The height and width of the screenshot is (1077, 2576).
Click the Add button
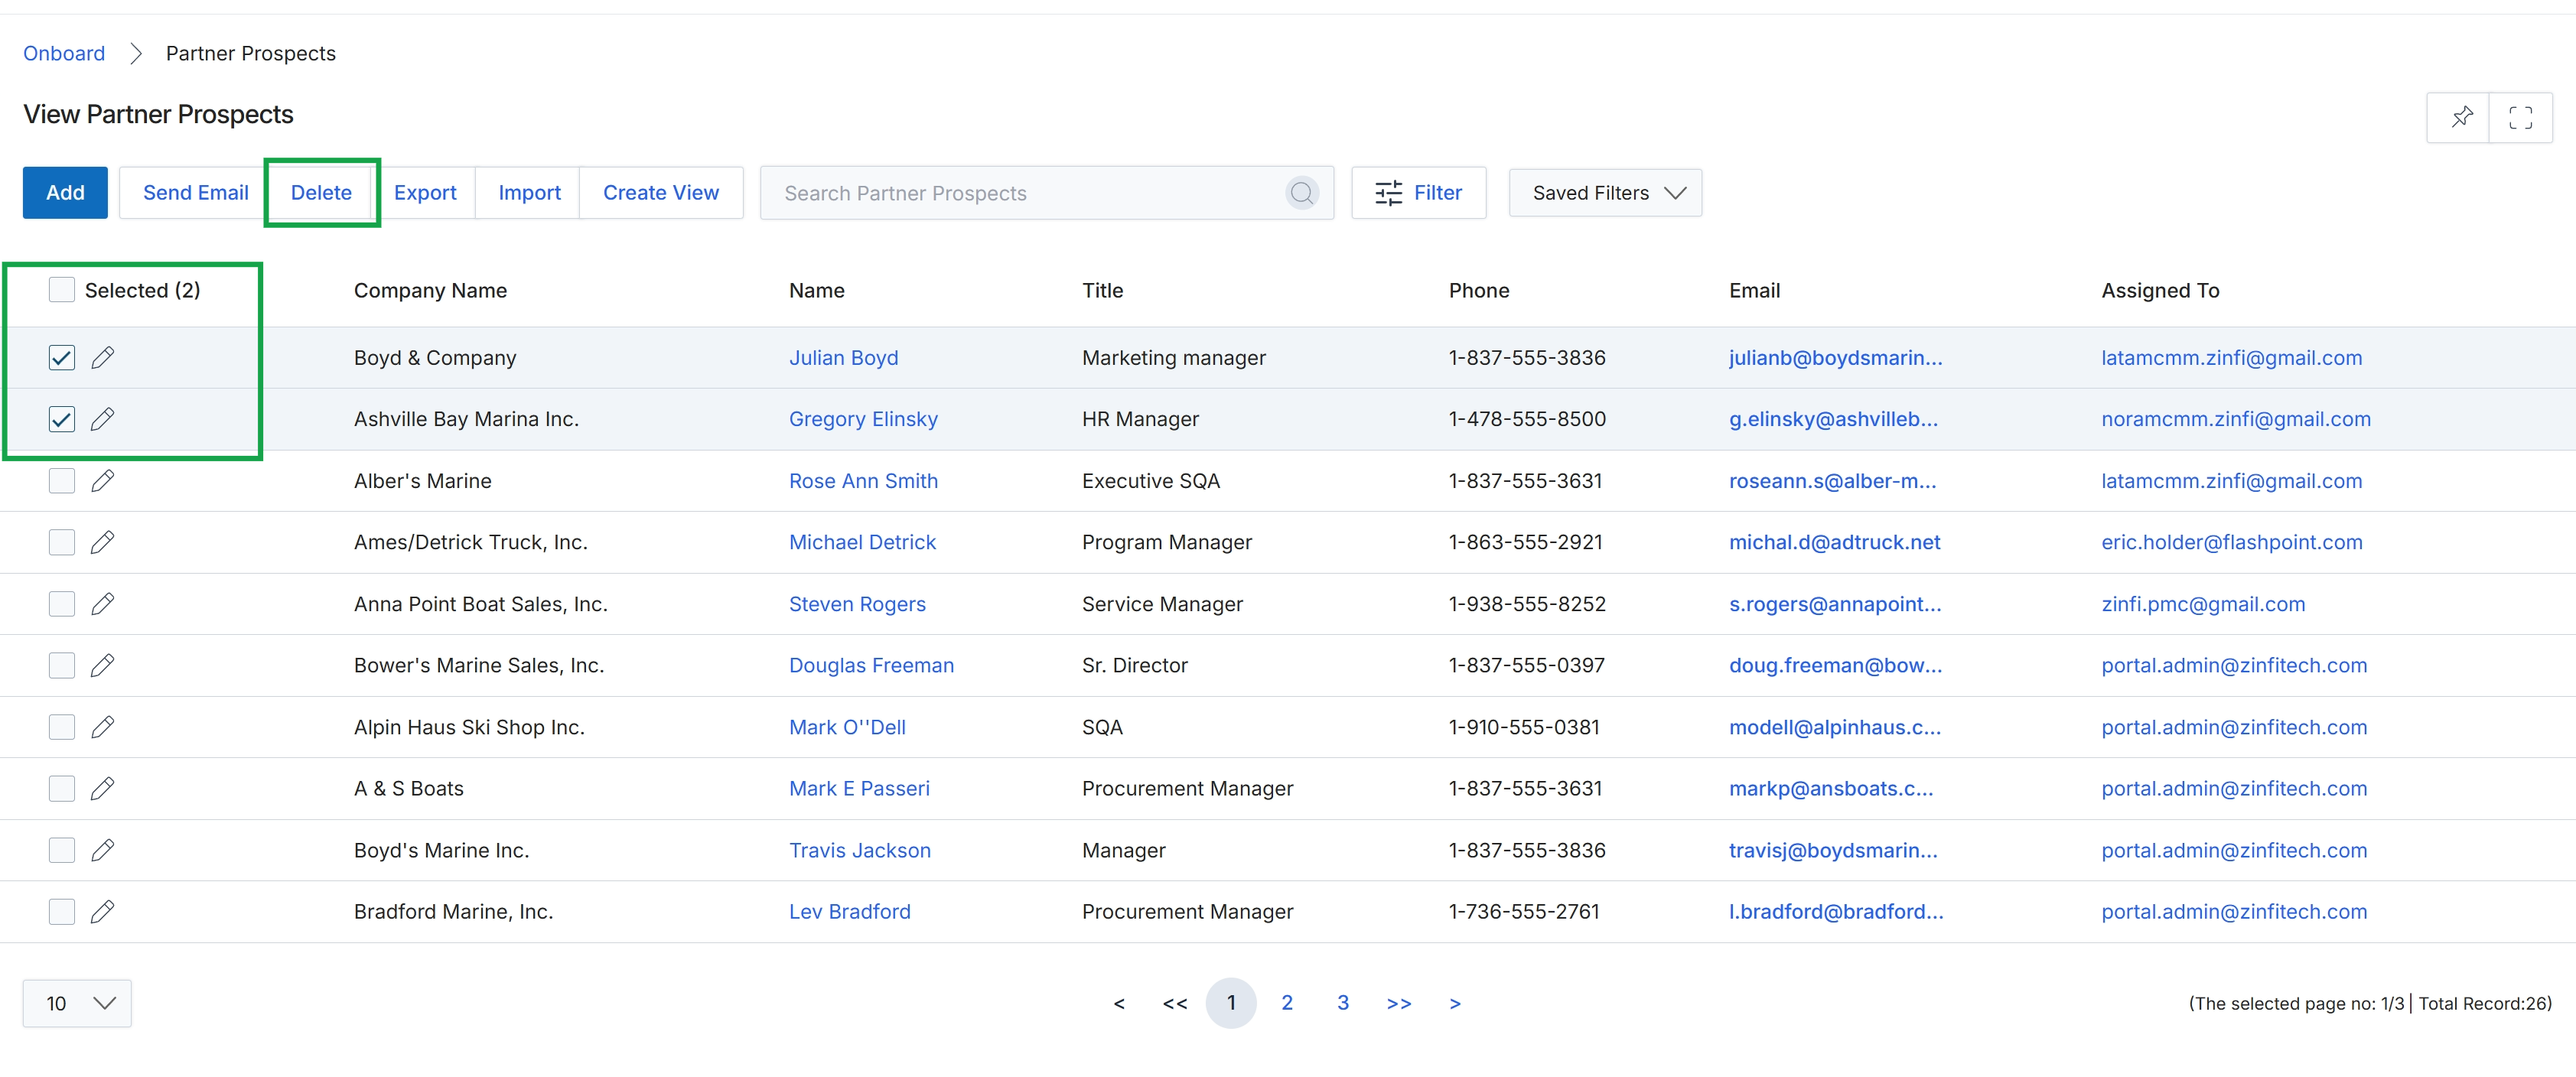click(65, 193)
